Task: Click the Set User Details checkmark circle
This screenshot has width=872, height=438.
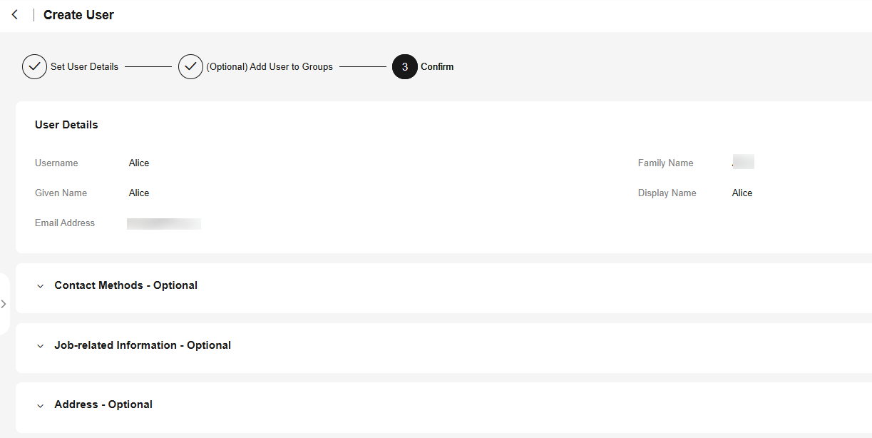Action: click(34, 66)
